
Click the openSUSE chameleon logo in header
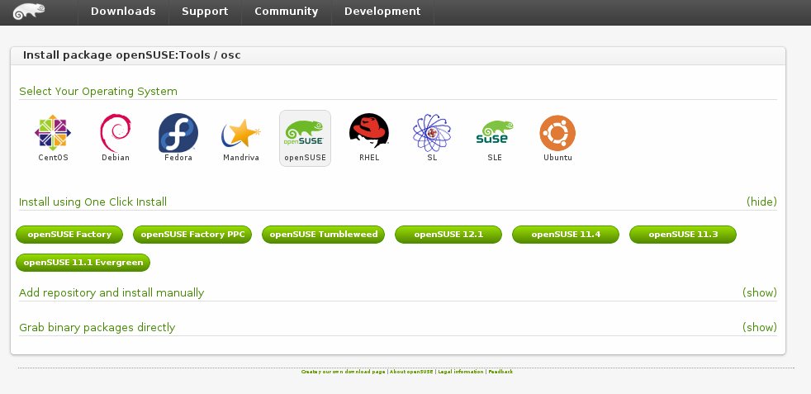(29, 12)
